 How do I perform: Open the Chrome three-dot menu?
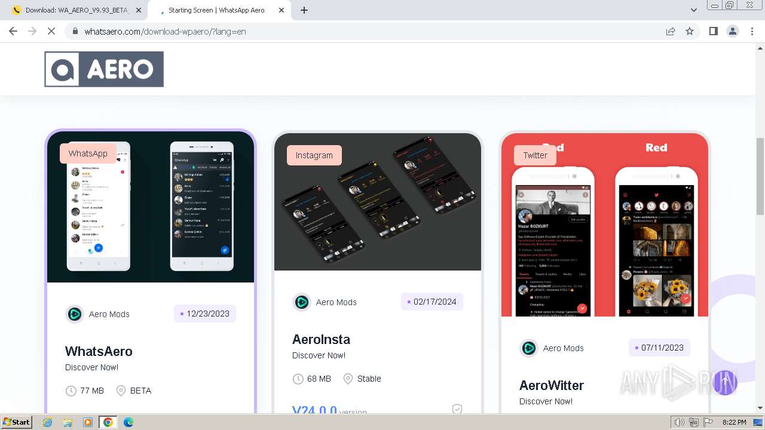pos(752,31)
